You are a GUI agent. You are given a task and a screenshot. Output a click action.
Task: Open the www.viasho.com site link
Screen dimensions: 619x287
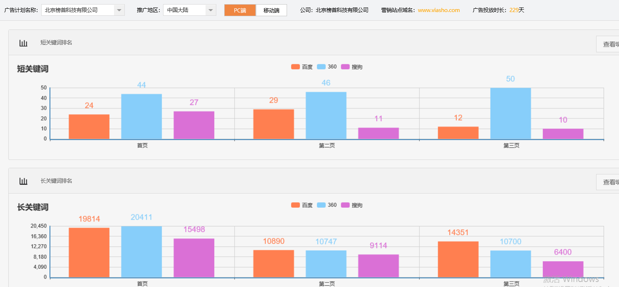438,10
